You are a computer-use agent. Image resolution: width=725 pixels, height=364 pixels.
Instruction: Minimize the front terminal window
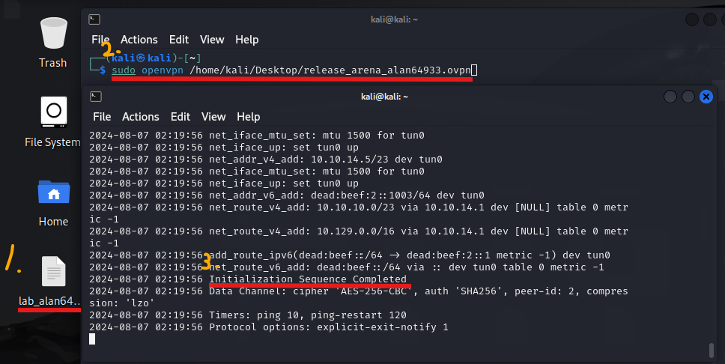click(x=670, y=97)
